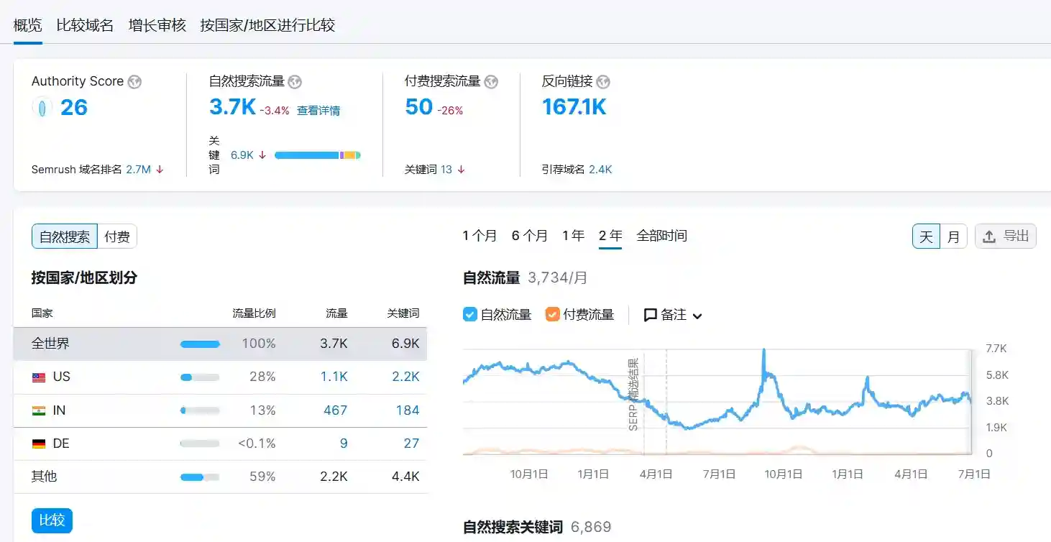Click the US flag icon
This screenshot has height=542, width=1051.
tap(39, 377)
